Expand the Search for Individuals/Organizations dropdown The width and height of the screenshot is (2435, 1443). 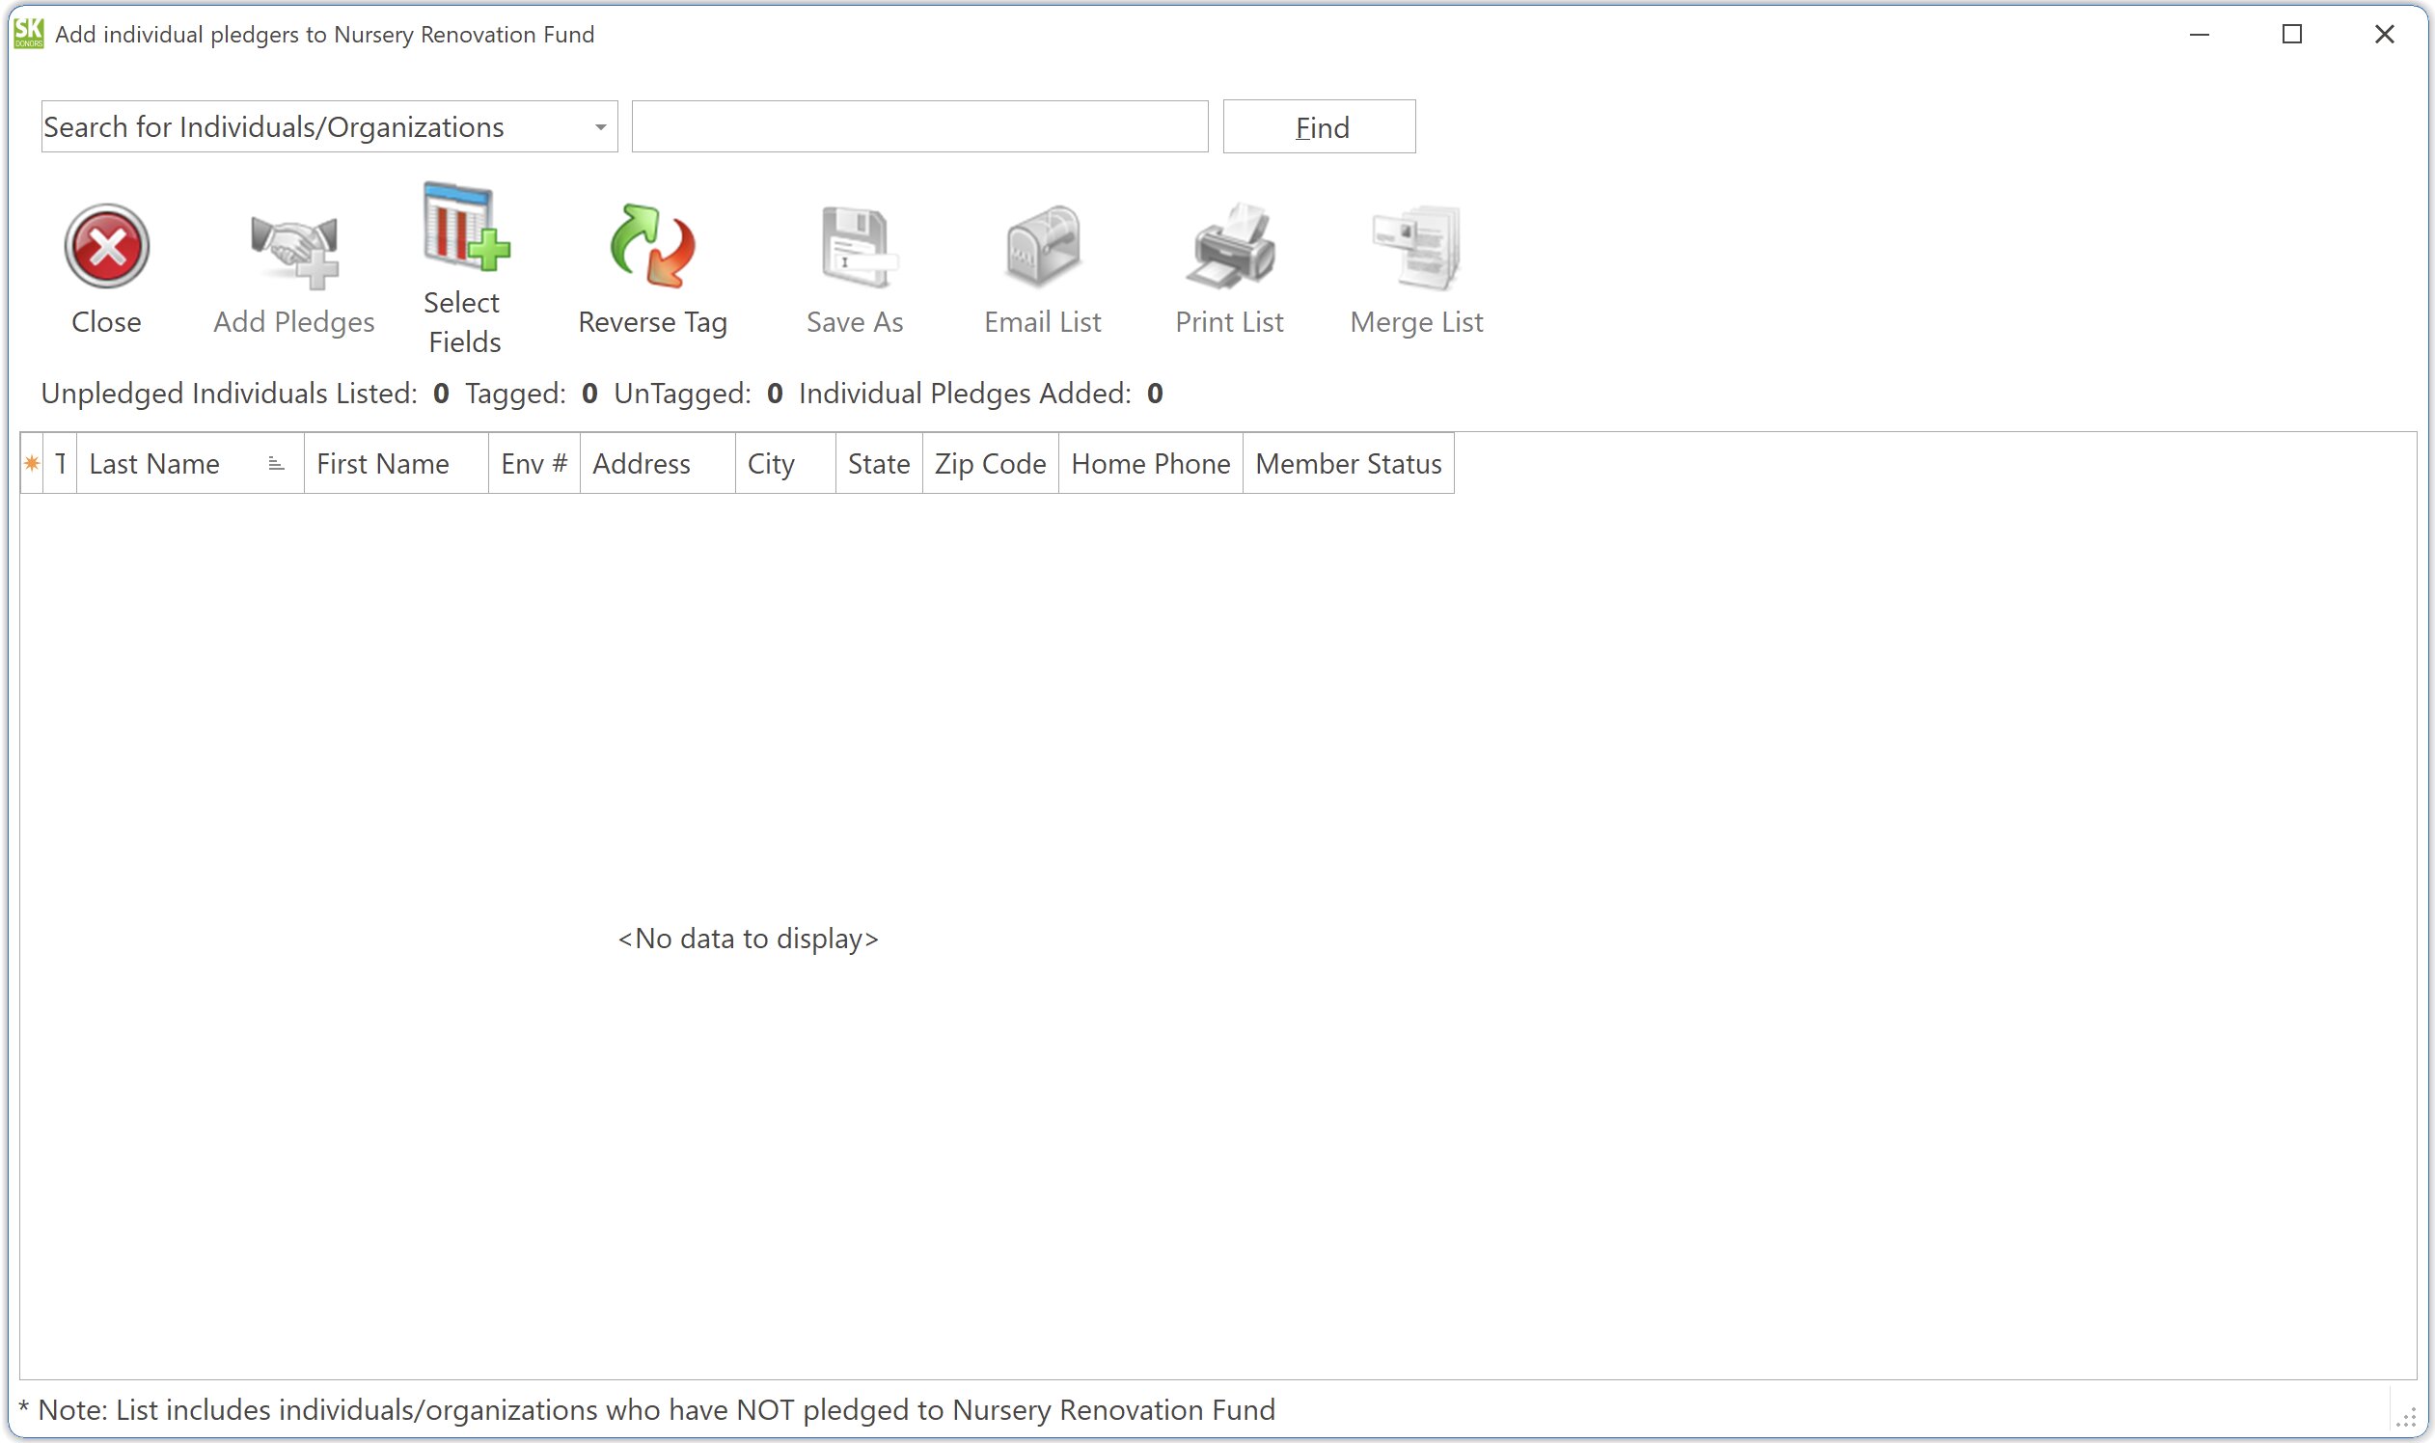[600, 127]
